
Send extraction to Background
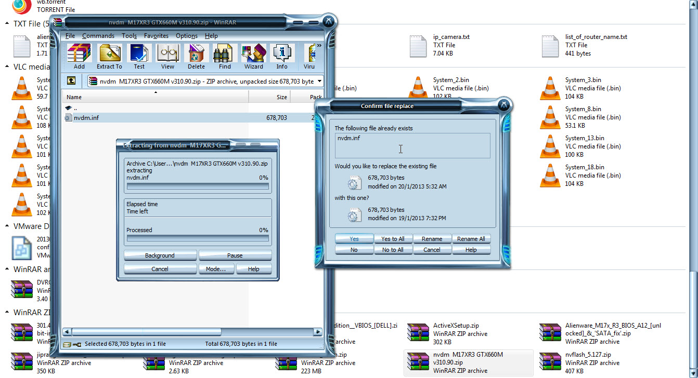(160, 255)
